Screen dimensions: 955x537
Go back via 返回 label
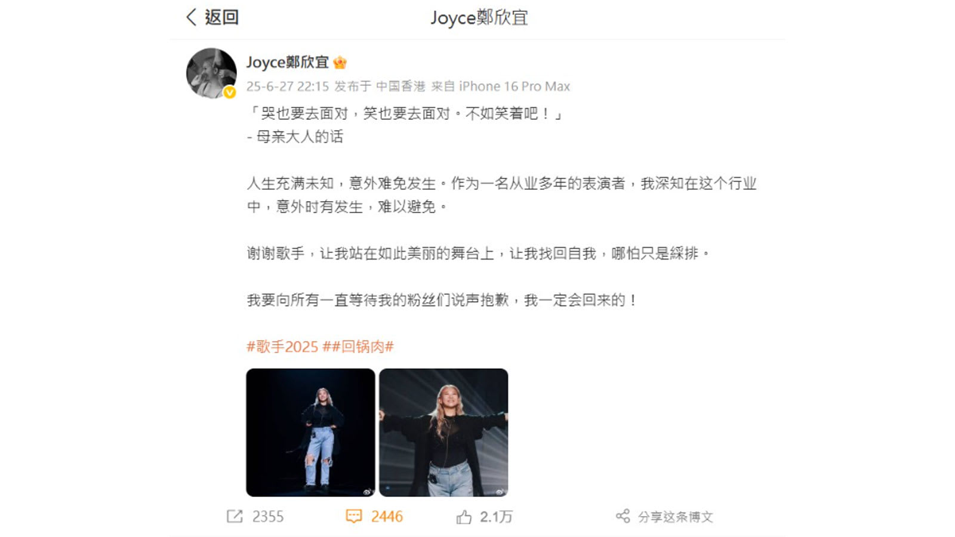pos(222,17)
